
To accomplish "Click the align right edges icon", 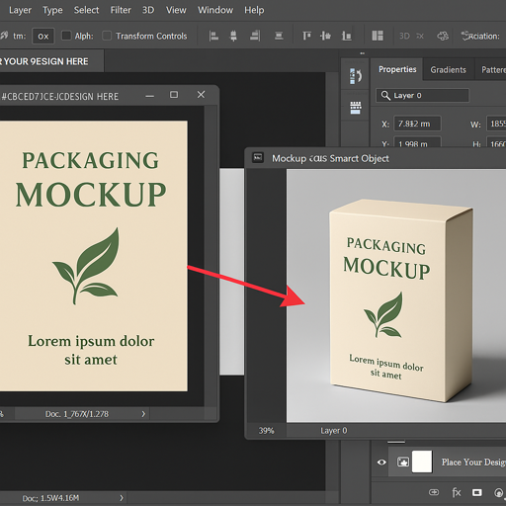I will click(x=255, y=36).
